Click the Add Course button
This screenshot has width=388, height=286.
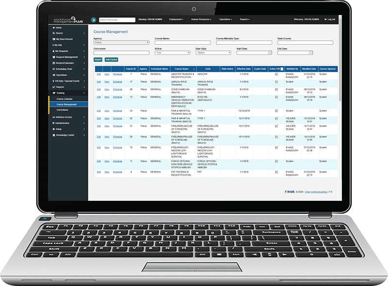(x=112, y=60)
